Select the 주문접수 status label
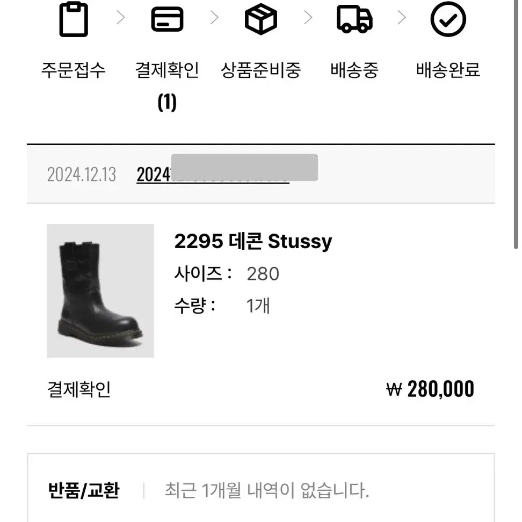The image size is (522, 522). tap(74, 70)
